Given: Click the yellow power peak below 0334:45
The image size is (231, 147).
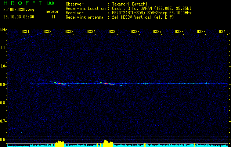Looking at the screenshot, I should [108, 143].
